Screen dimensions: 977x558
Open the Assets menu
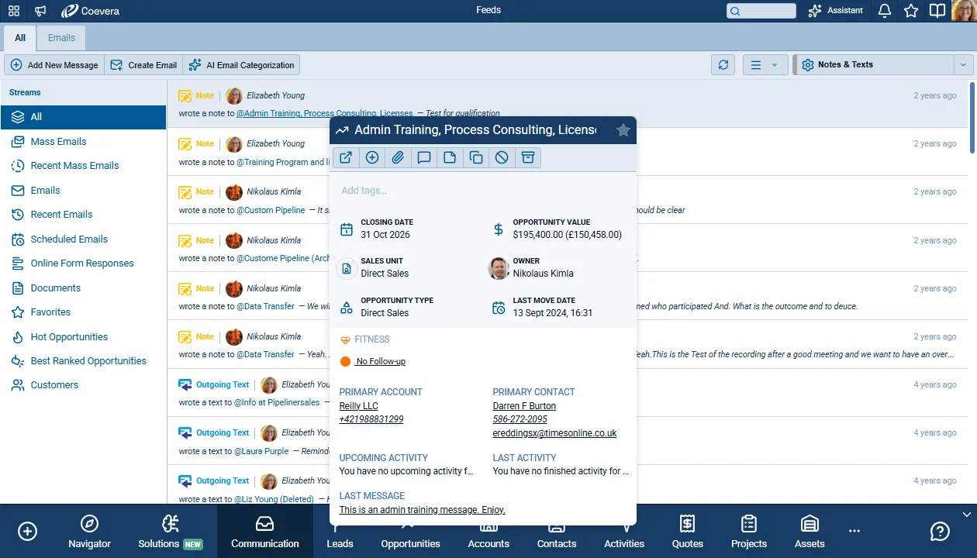[x=810, y=532]
